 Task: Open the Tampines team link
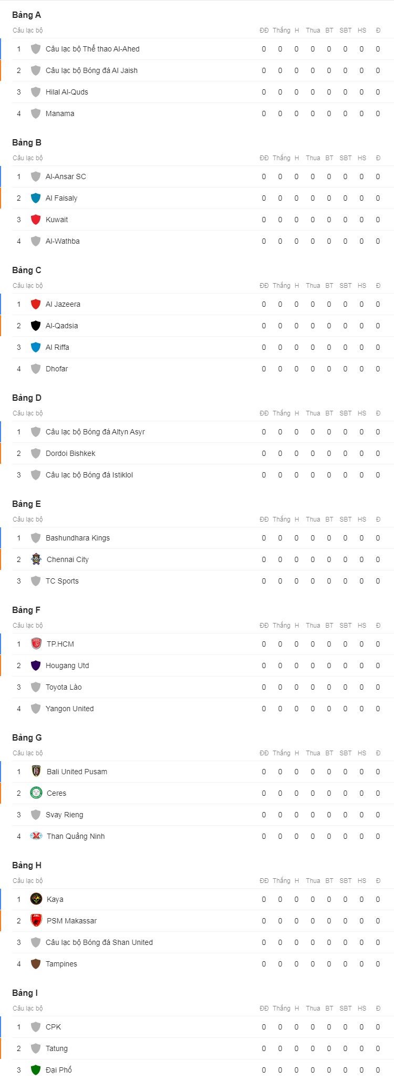pyautogui.click(x=61, y=964)
